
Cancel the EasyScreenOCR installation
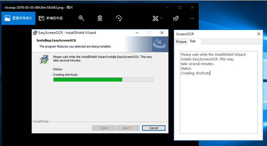click(154, 128)
